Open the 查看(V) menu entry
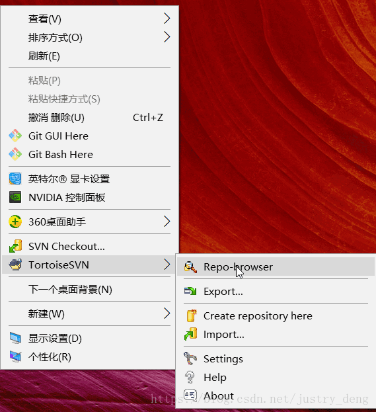The width and height of the screenshot is (376, 412). [x=90, y=19]
